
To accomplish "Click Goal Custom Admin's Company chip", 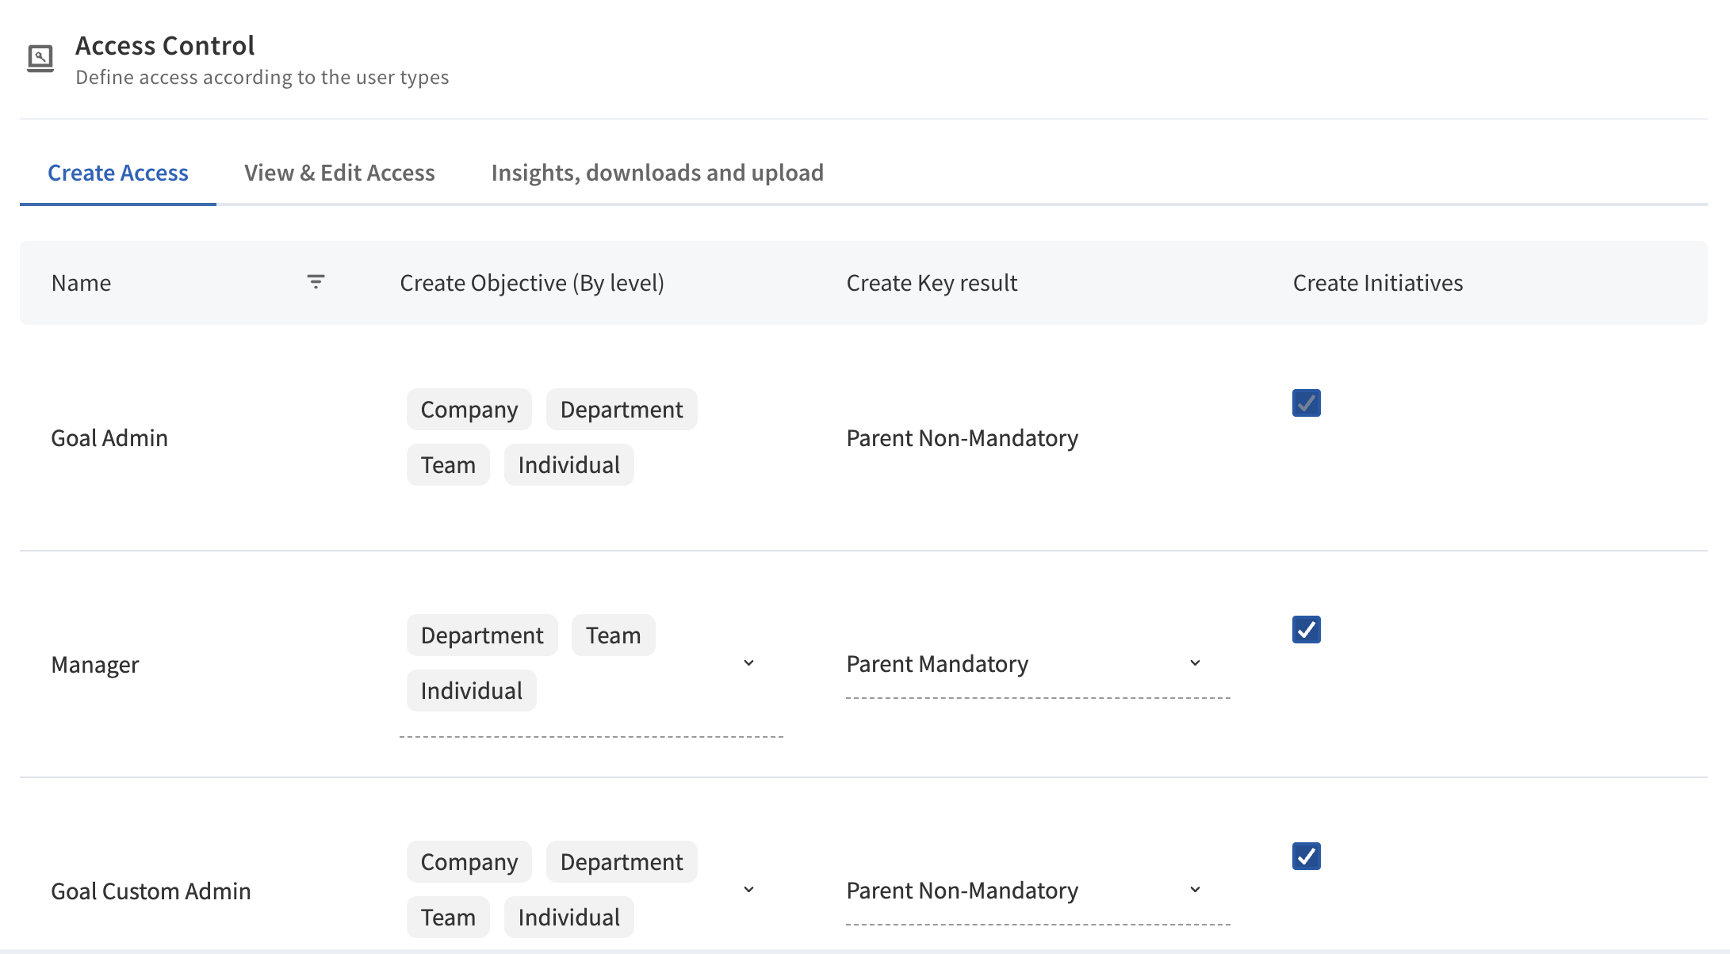I will point(469,862).
